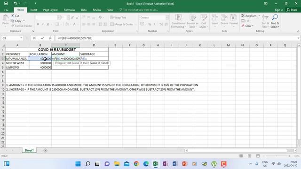Select column E header
The image size is (301, 169).
[115, 45]
